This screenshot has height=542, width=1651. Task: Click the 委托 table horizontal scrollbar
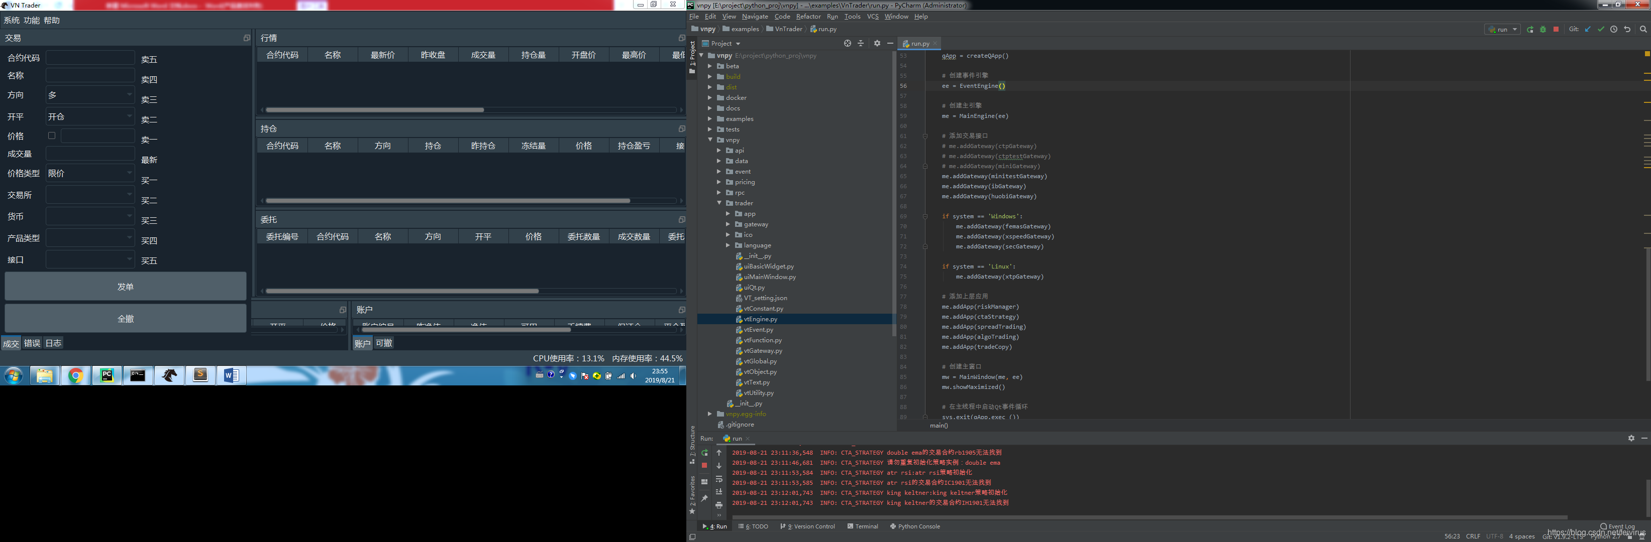tap(402, 291)
